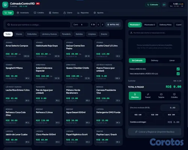Click the Efectivo recibido amount field
The image size is (188, 150).
coord(170,108)
